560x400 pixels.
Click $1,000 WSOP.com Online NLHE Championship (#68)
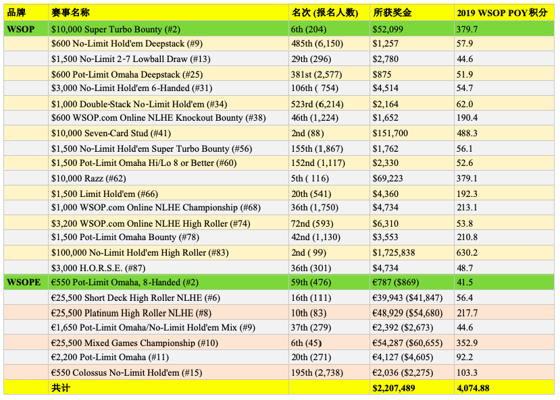(168, 208)
